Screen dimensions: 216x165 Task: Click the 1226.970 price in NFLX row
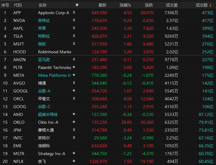(x=98, y=161)
